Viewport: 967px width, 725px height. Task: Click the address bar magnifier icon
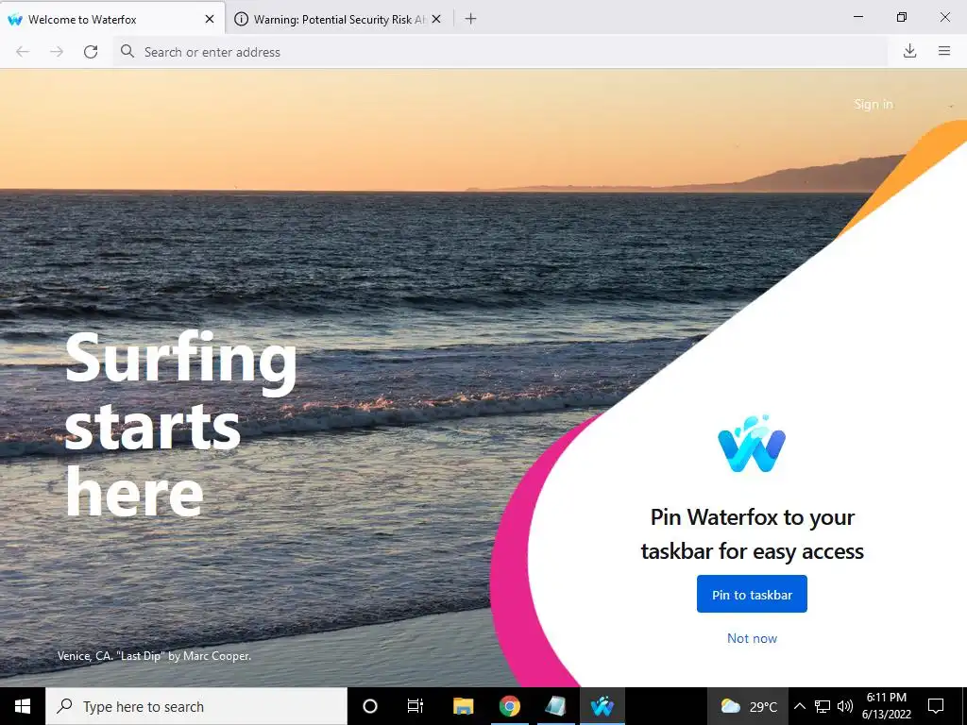(127, 51)
